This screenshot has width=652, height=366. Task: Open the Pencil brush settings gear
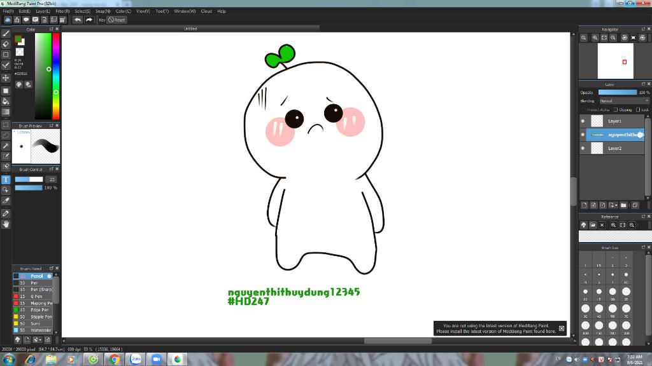tap(49, 276)
